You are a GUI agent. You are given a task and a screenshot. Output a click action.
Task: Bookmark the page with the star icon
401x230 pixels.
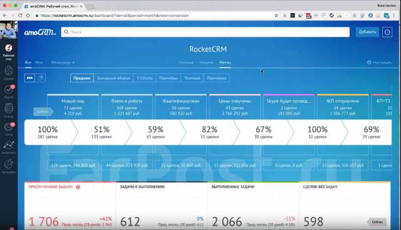click(276, 16)
